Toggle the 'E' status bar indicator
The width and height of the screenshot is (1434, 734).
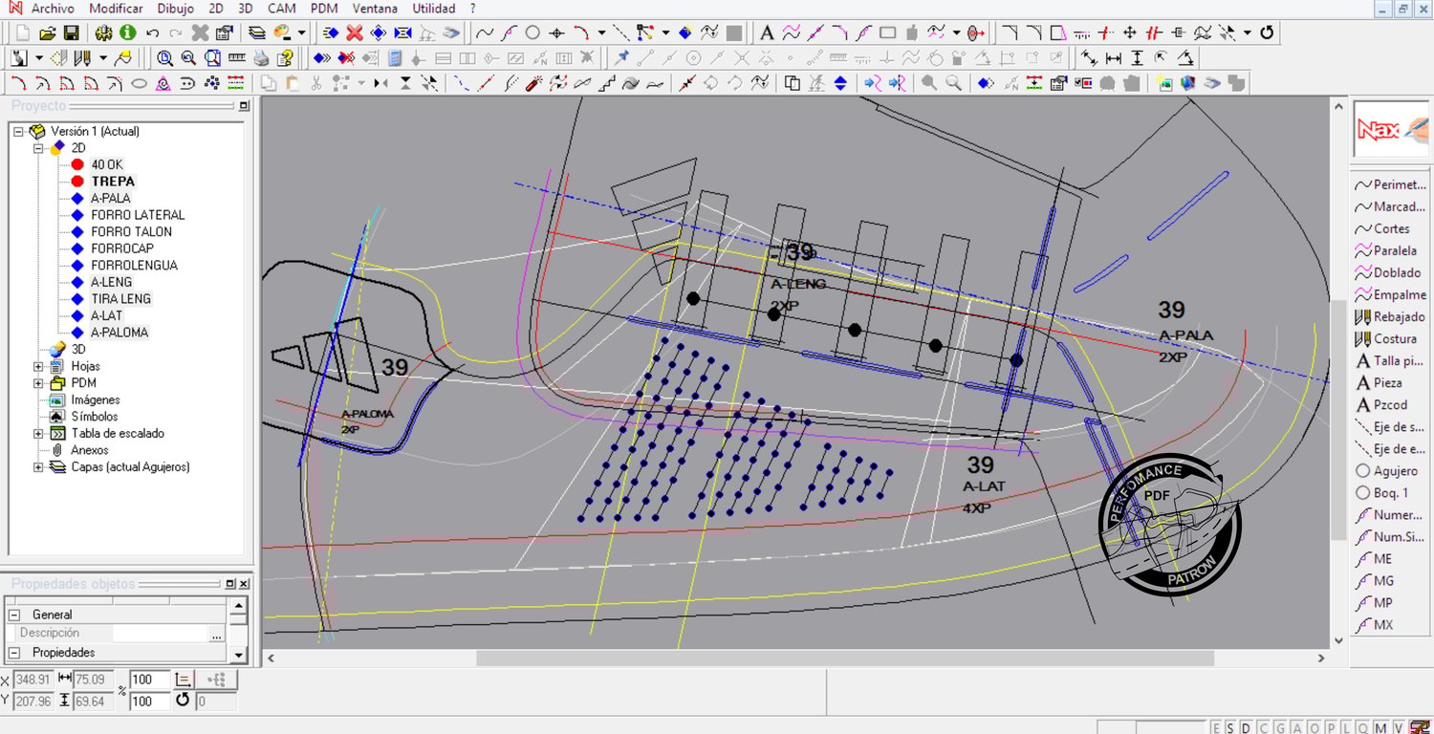point(1216,727)
